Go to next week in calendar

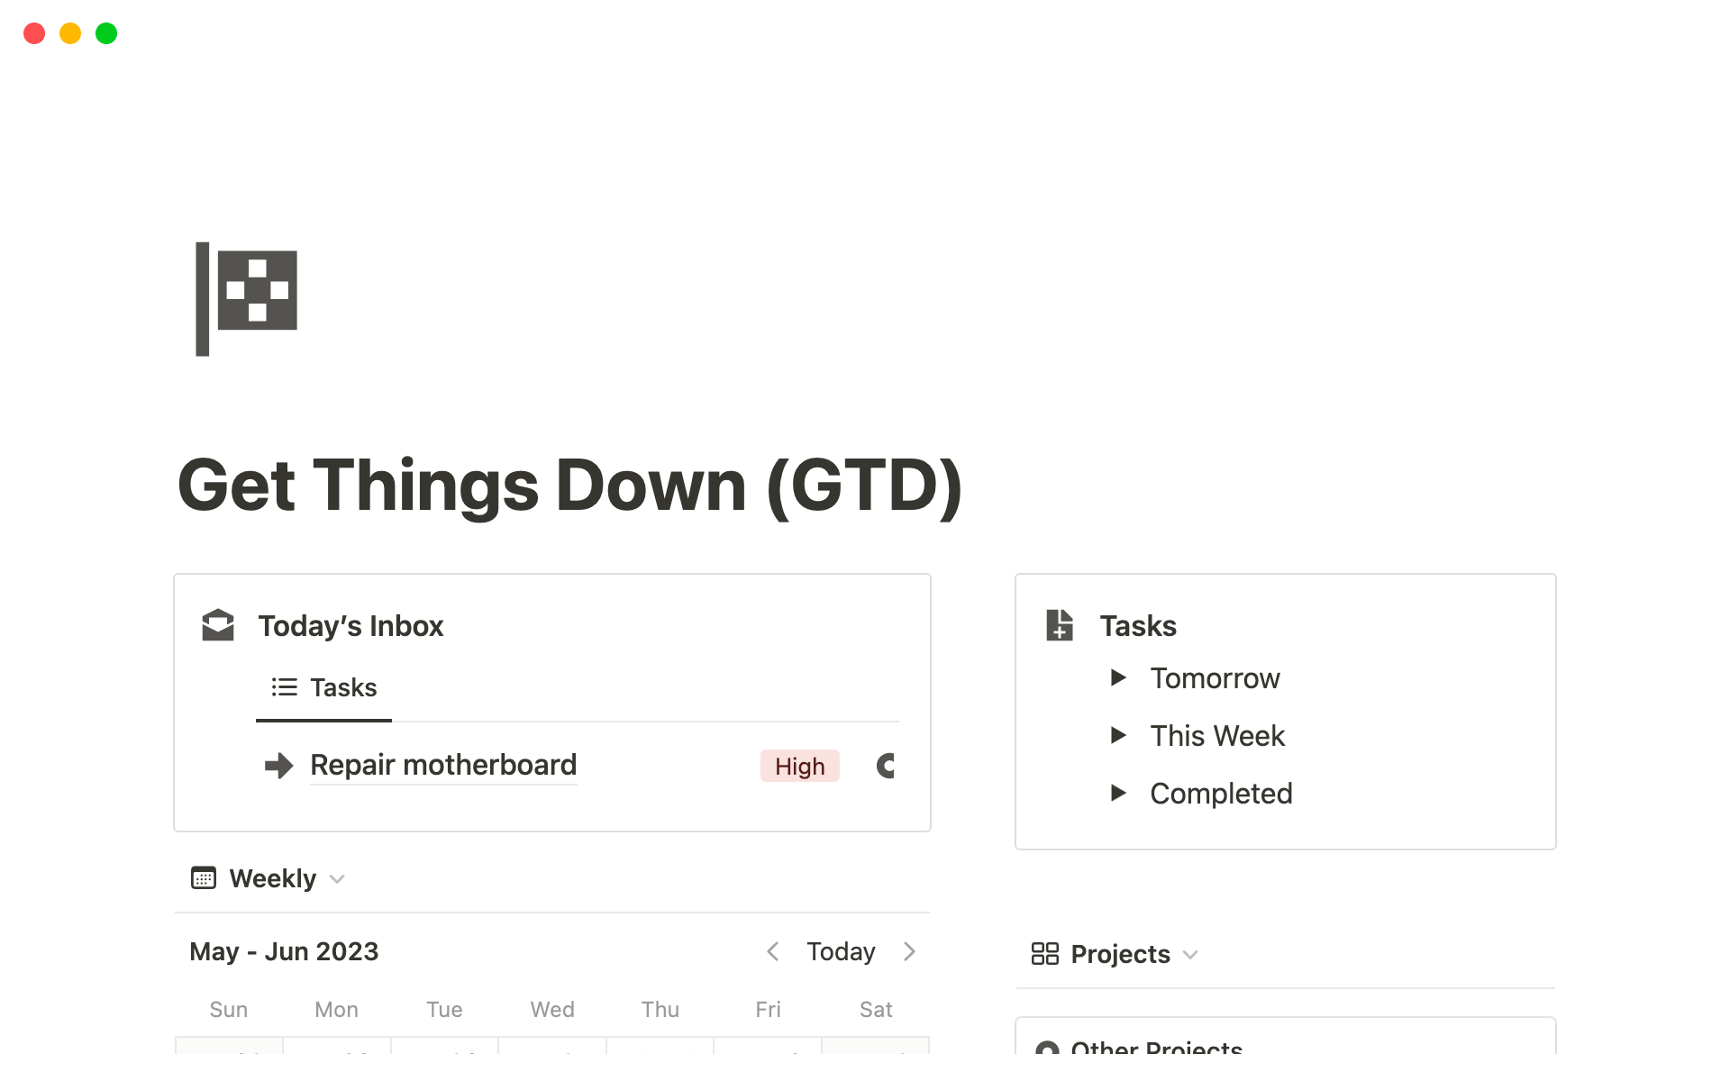[909, 951]
